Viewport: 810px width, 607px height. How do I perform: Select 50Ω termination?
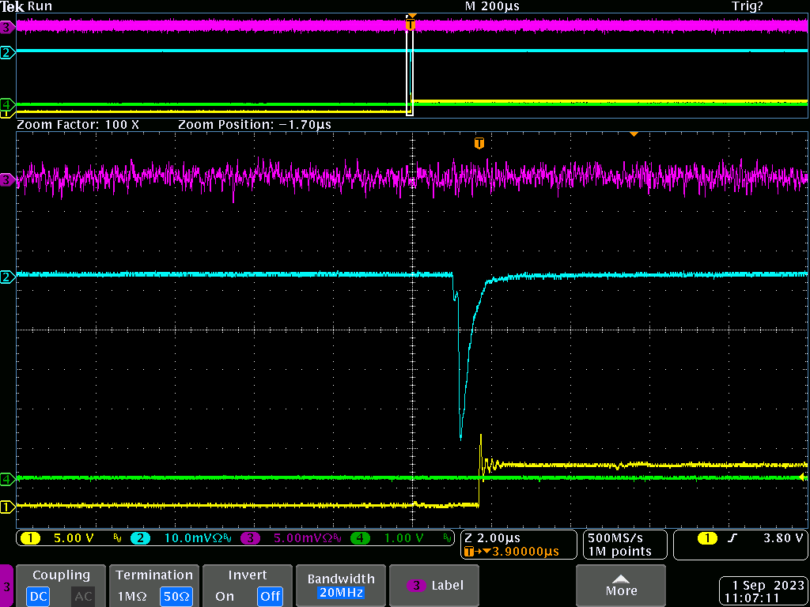coord(176,596)
